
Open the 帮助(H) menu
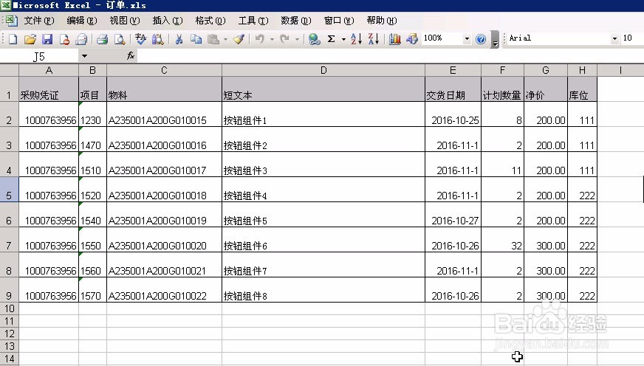(x=382, y=21)
